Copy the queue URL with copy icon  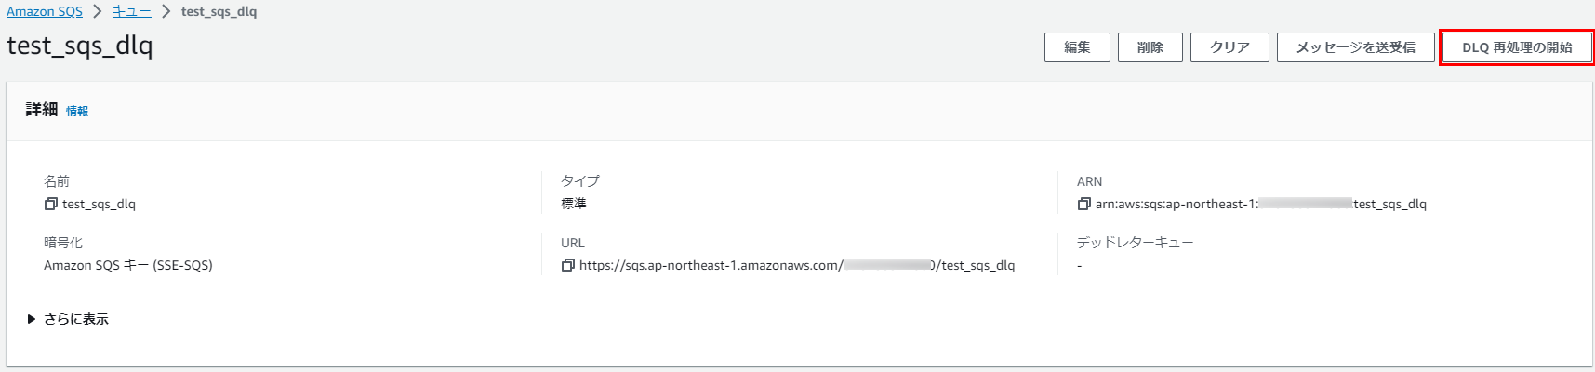567,265
